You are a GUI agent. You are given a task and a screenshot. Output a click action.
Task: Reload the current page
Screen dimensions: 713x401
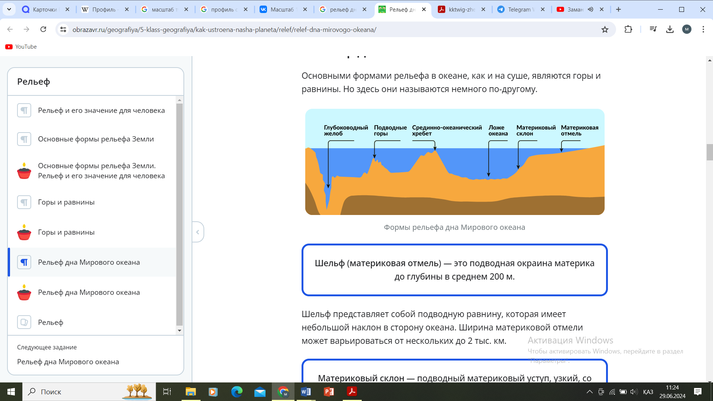43,29
